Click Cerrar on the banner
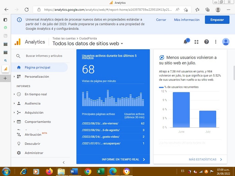The width and height of the screenshot is (235, 176). coord(161,20)
